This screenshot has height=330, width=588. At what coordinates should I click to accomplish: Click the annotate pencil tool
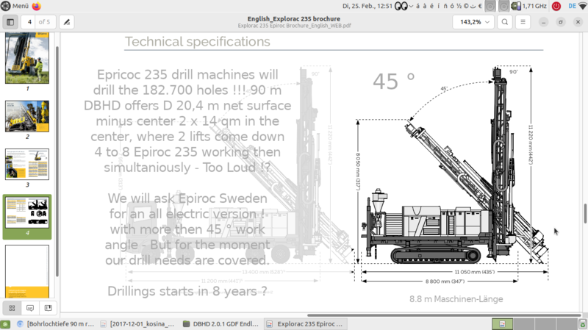click(66, 22)
